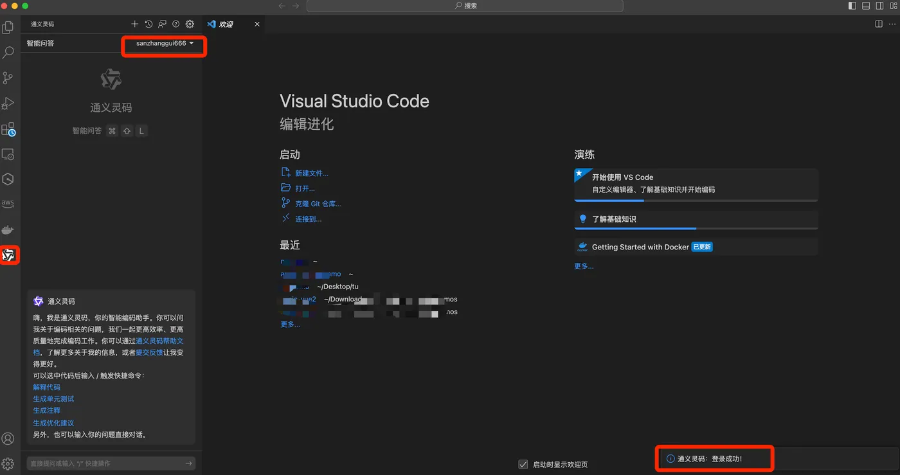Click 克隆 Git 仓库... link
The height and width of the screenshot is (475, 900).
coord(318,204)
